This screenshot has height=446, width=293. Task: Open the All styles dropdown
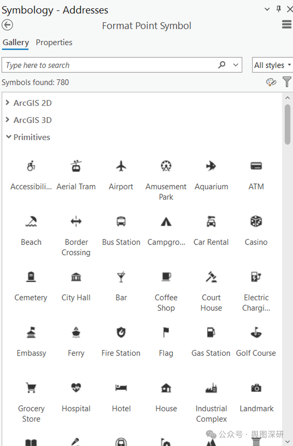[x=272, y=65]
